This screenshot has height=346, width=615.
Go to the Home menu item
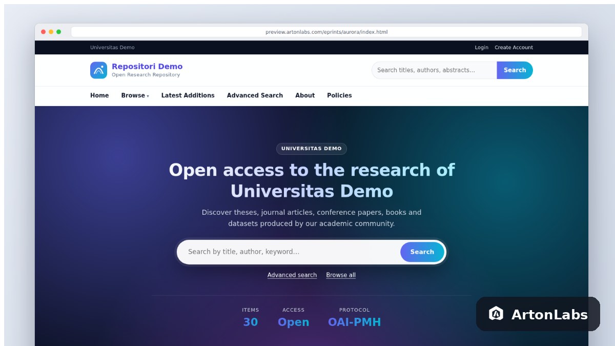(99, 95)
